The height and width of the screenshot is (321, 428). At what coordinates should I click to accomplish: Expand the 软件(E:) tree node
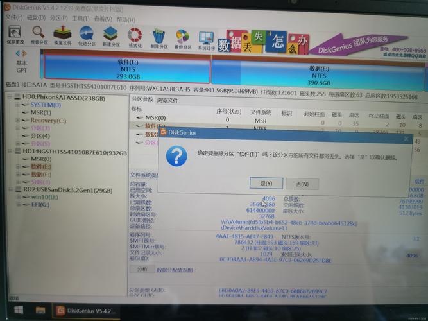click(x=18, y=166)
